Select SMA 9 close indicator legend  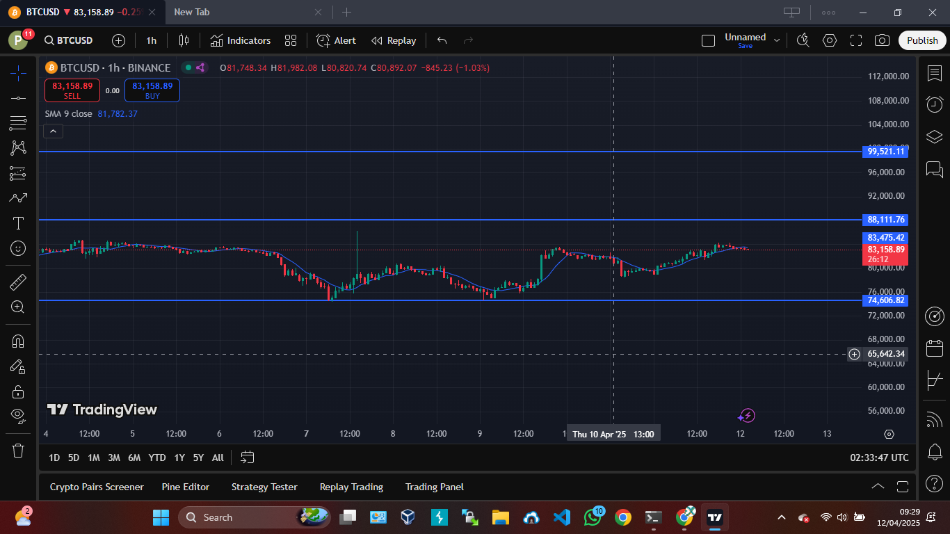click(x=68, y=113)
